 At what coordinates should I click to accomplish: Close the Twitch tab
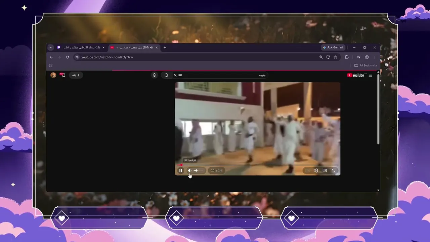pyautogui.click(x=103, y=47)
